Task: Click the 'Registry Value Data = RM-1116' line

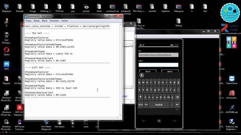Action: 45,95
